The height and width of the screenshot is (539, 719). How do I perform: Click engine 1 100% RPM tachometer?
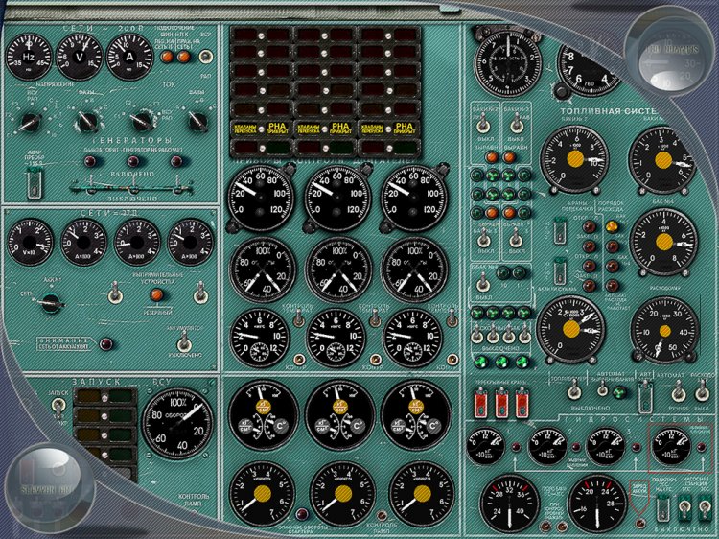(263, 269)
